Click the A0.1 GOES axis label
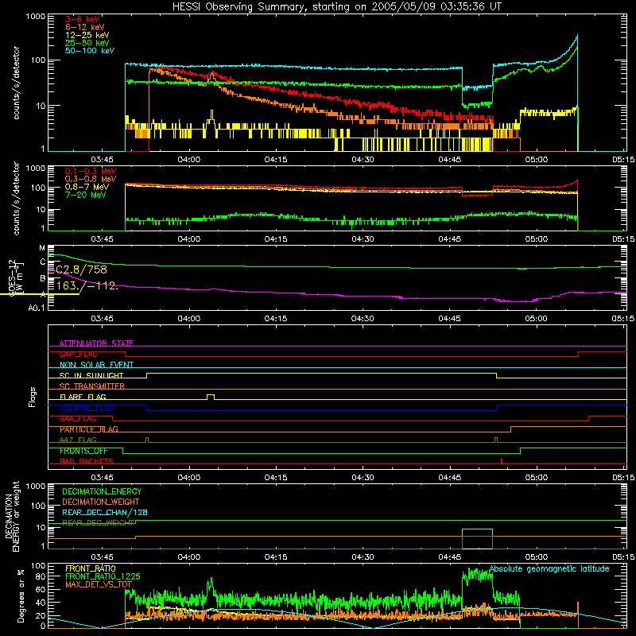 click(x=37, y=308)
